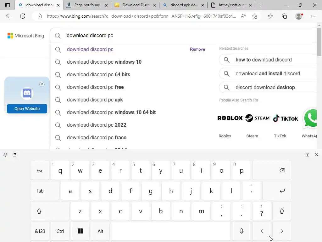Click the Steam logo thumbnail
The height and width of the screenshot is (242, 322).
258,118
